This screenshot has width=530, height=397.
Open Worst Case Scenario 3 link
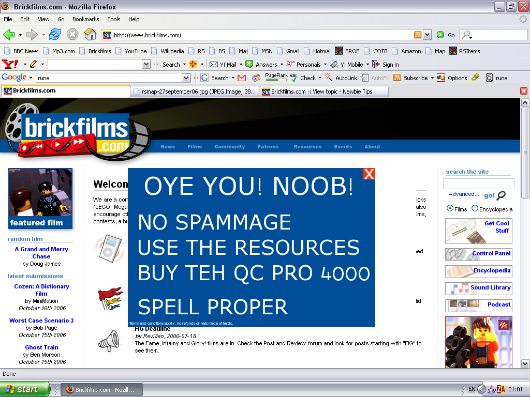pos(41,320)
